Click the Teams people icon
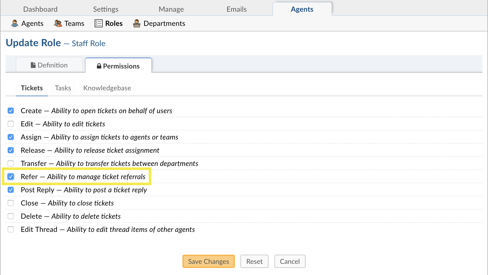 pos(58,23)
